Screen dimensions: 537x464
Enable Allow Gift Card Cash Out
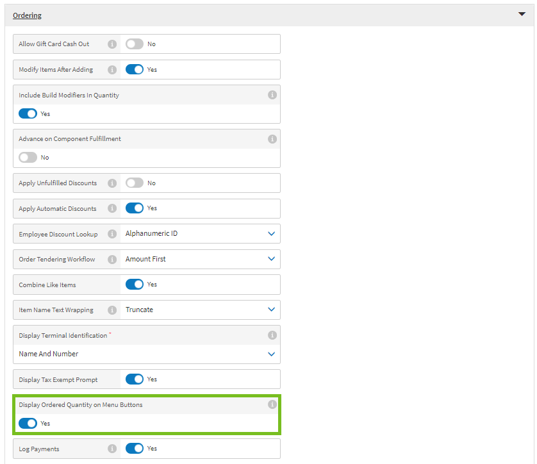pyautogui.click(x=135, y=44)
